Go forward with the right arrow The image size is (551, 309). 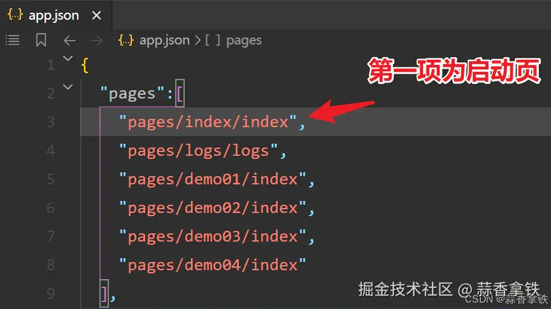coord(96,41)
